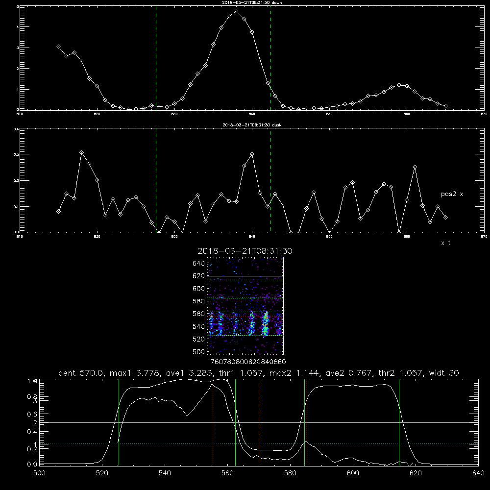Click the bottom plot x-axis label "500"
This screenshot has height=490, width=490.
click(x=39, y=473)
